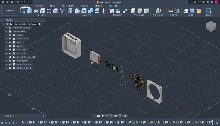Viewport: 220px width, 126px height.
Task: Open the Help question mark icon
Action: pos(212,2)
